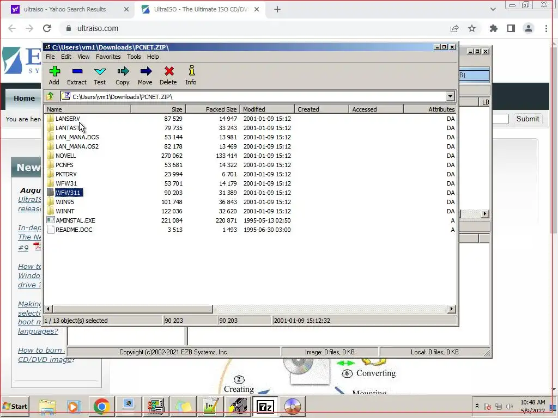This screenshot has width=558, height=418.
Task: Click the Info toolbar icon
Action: [191, 75]
